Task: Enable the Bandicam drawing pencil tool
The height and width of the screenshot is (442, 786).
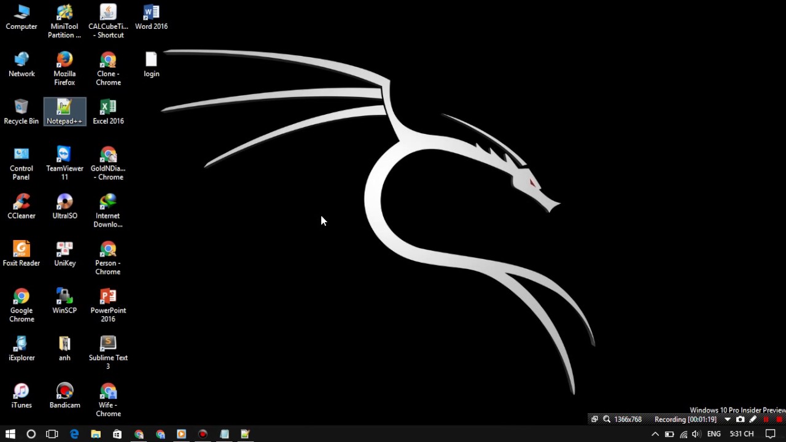Action: point(753,419)
